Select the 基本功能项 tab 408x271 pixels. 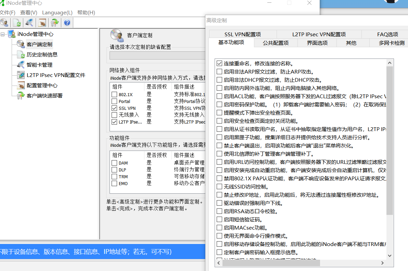(x=231, y=42)
